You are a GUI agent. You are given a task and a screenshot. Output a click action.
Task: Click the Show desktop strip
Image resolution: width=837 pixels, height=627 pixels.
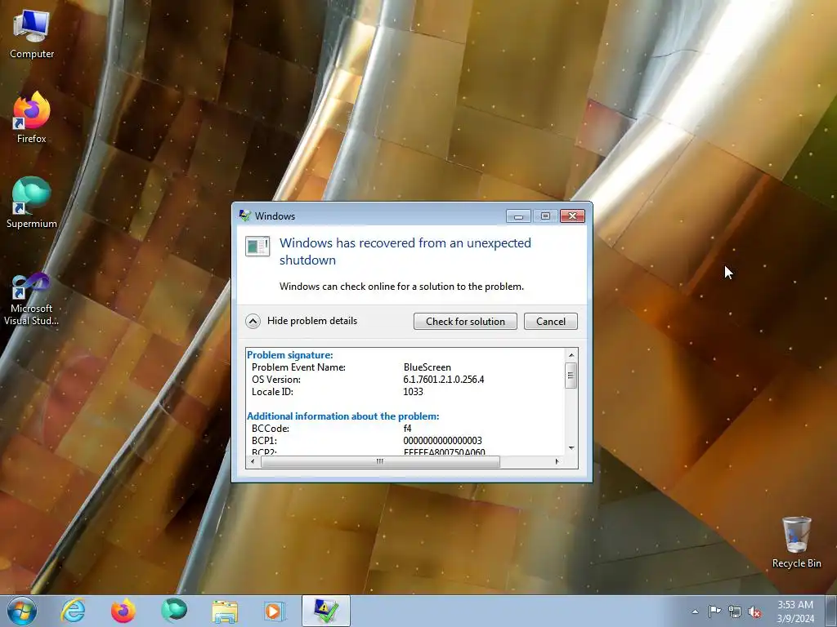831,611
